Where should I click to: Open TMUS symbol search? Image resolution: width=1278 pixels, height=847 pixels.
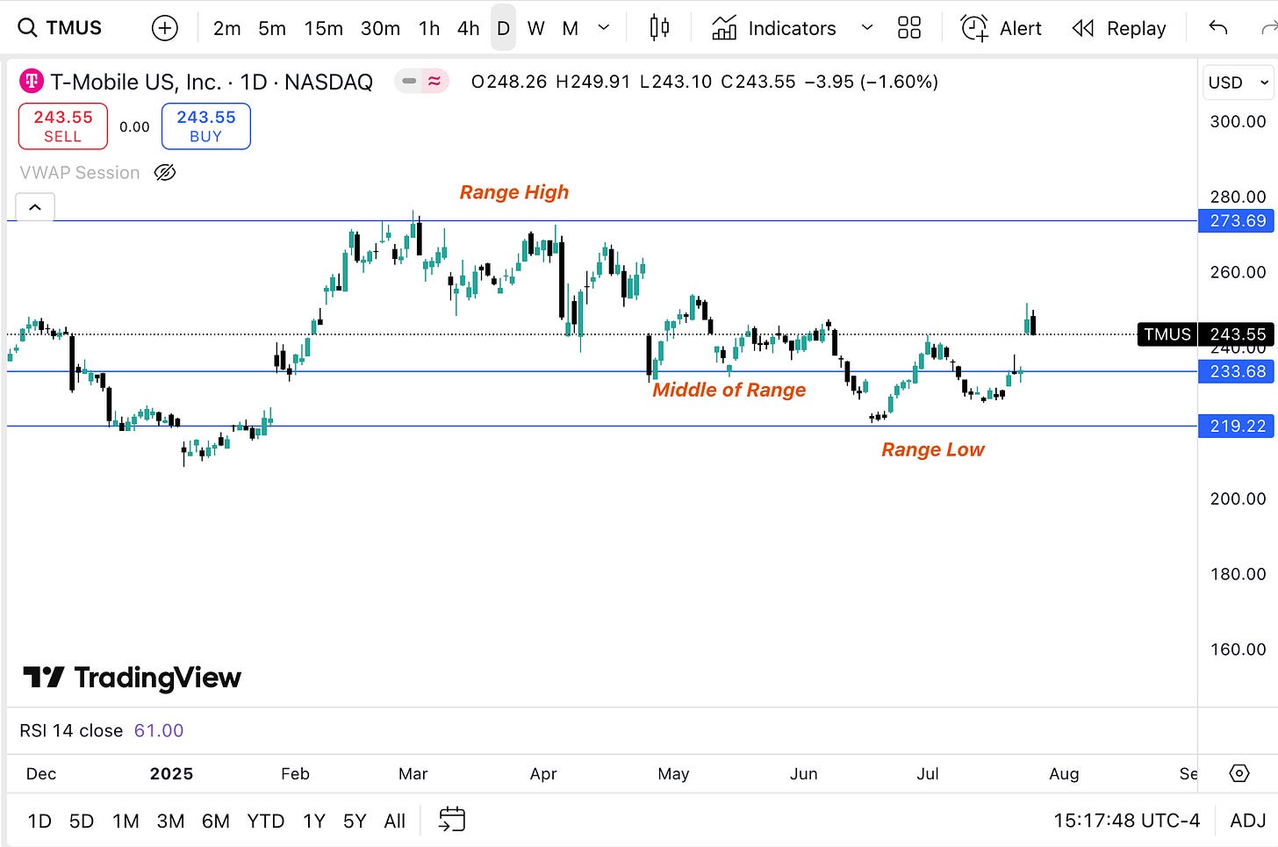pos(61,28)
